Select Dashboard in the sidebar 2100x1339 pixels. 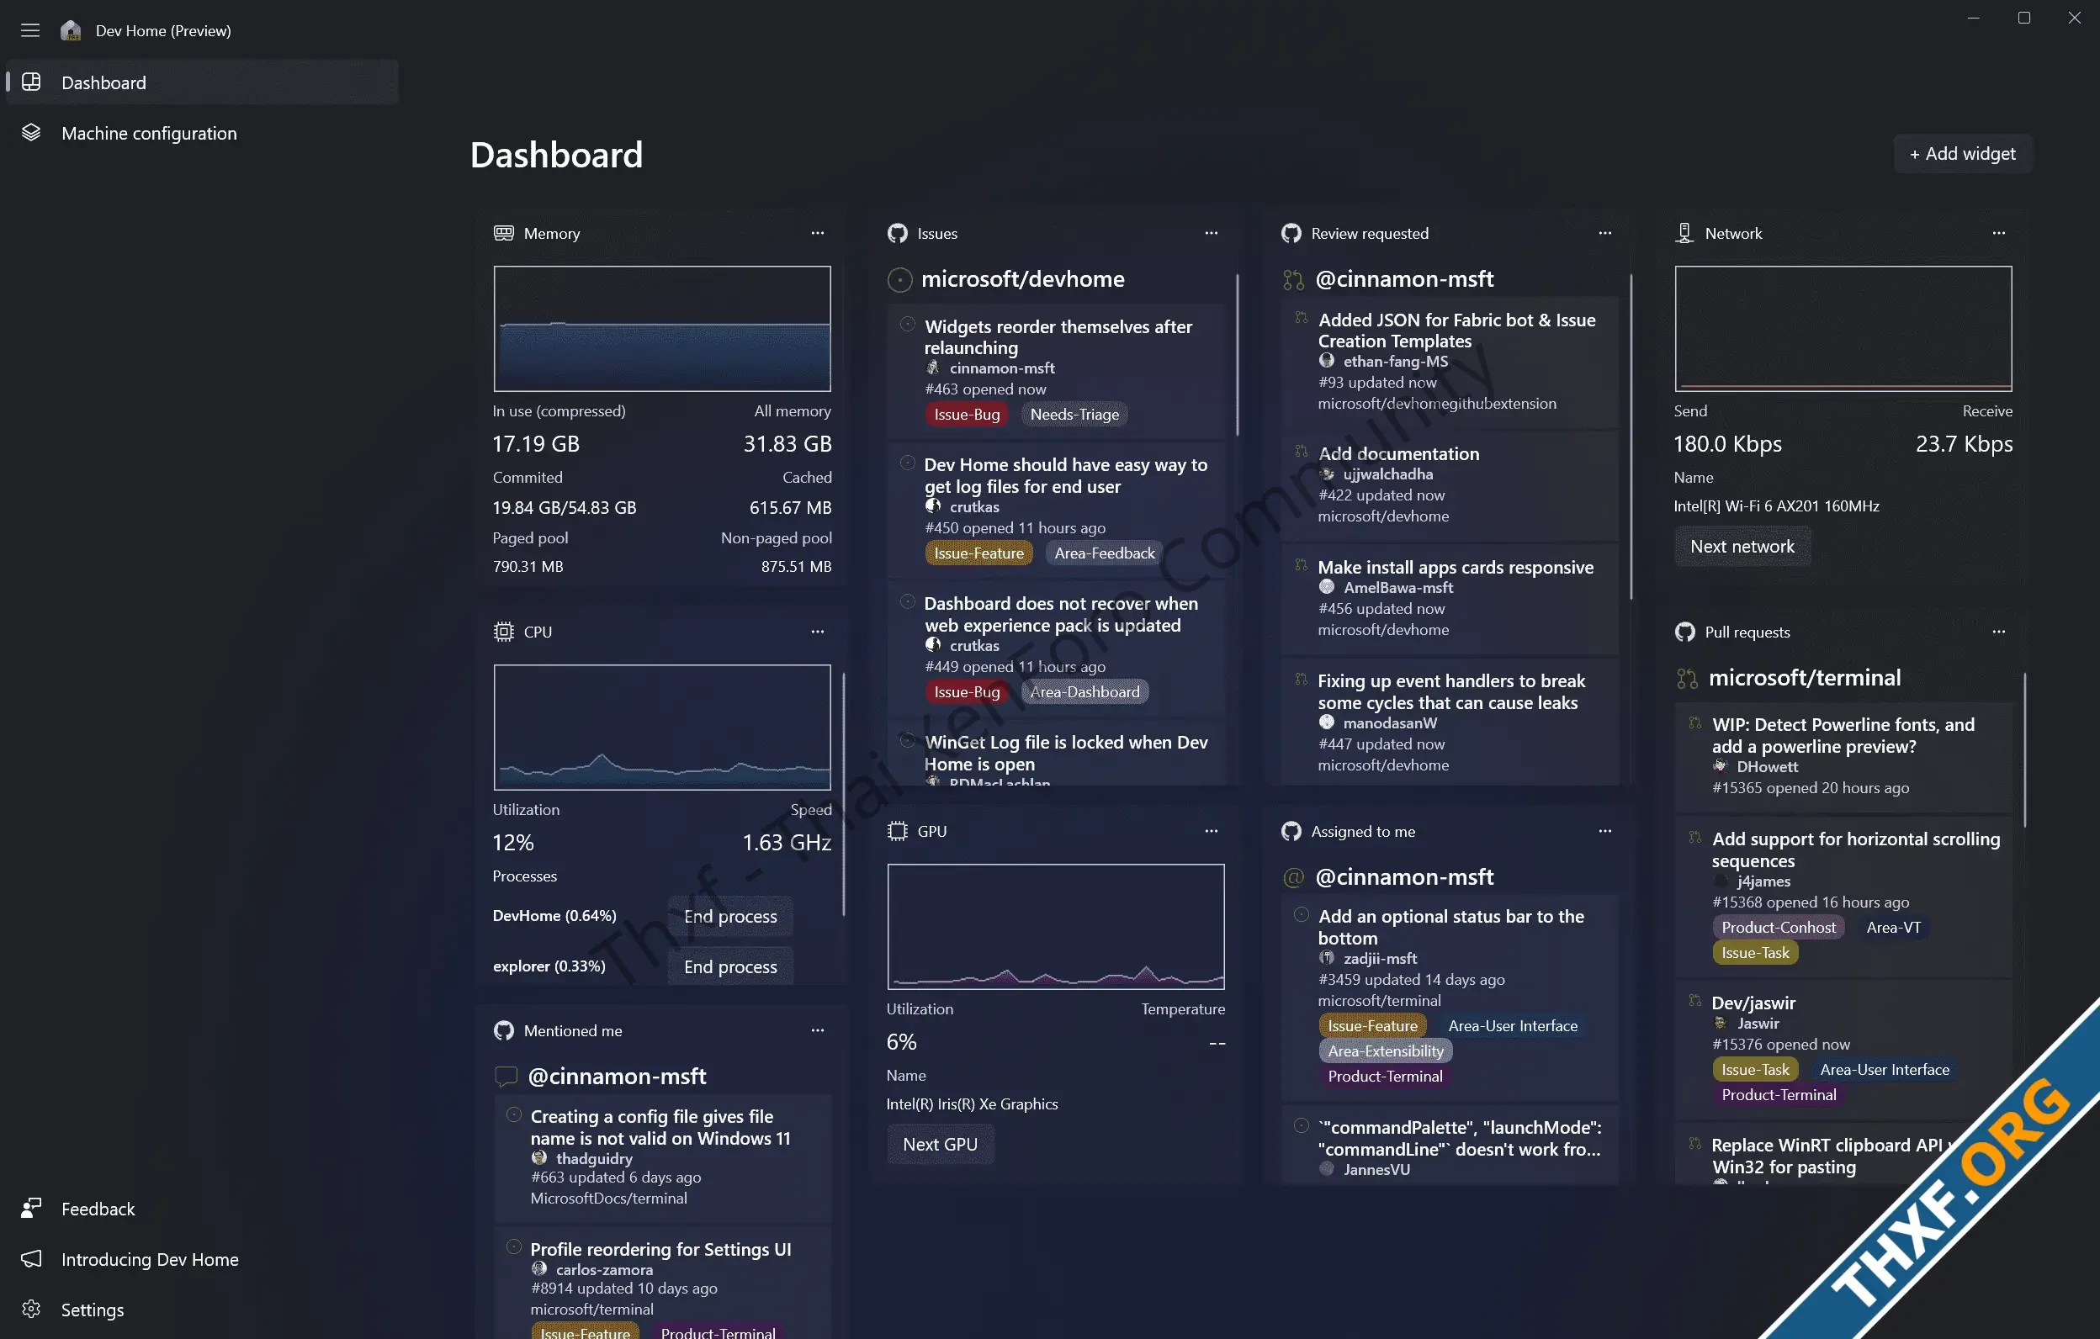pyautogui.click(x=202, y=82)
